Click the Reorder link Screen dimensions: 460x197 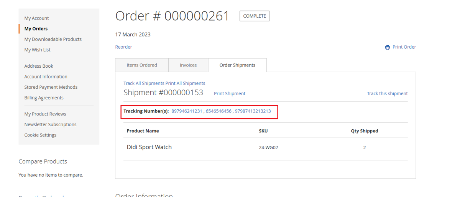pos(123,47)
